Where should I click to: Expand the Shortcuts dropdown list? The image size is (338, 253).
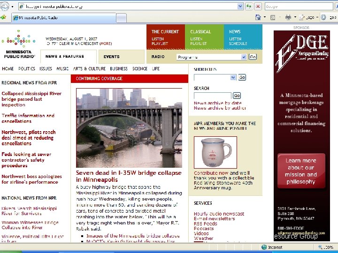tap(215, 77)
